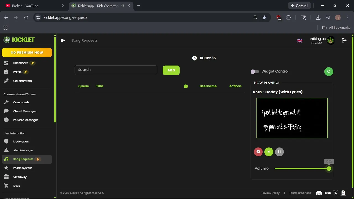This screenshot has width=354, height=199.
Task: Click the green ADD button
Action: pyautogui.click(x=171, y=70)
